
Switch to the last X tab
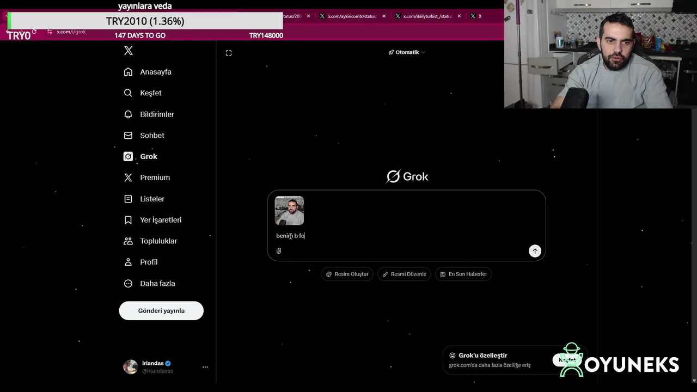click(476, 16)
